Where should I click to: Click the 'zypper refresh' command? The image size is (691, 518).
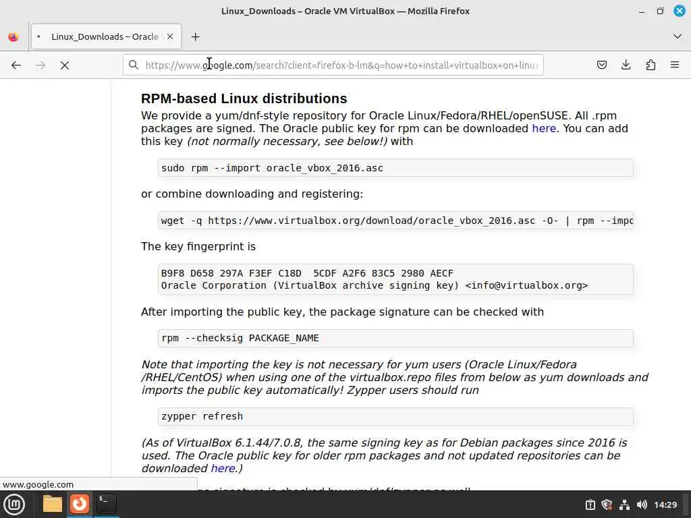(x=395, y=416)
